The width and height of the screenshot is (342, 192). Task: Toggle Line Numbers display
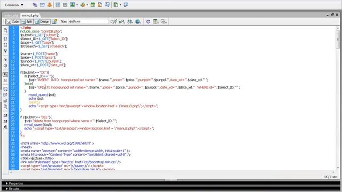5,75
